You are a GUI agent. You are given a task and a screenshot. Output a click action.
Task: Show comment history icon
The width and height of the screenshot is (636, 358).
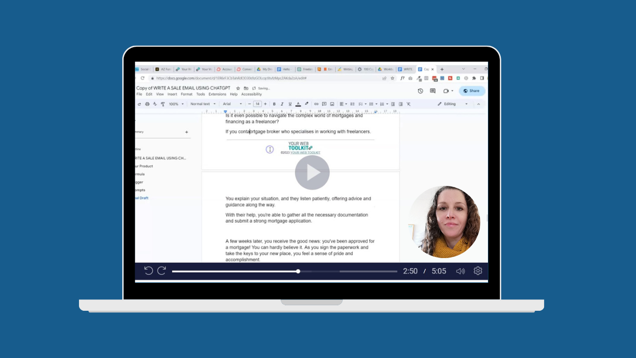coord(433,91)
